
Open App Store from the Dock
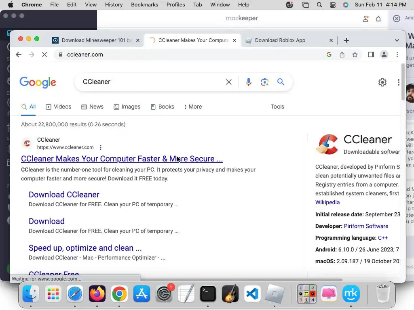pyautogui.click(x=142, y=294)
